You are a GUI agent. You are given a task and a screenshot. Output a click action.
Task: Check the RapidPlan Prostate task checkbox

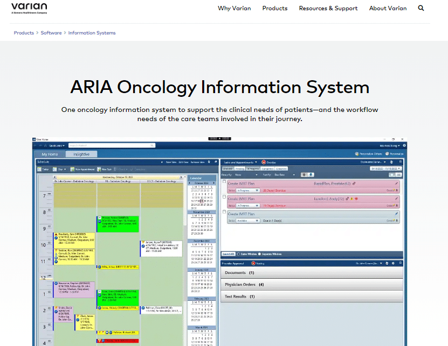(224, 181)
